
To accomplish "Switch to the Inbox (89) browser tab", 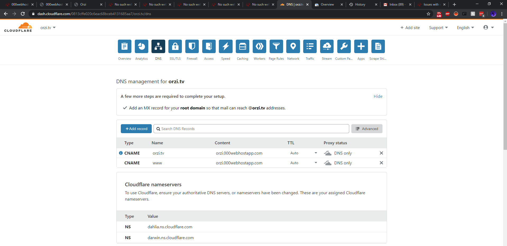I will tap(397, 4).
